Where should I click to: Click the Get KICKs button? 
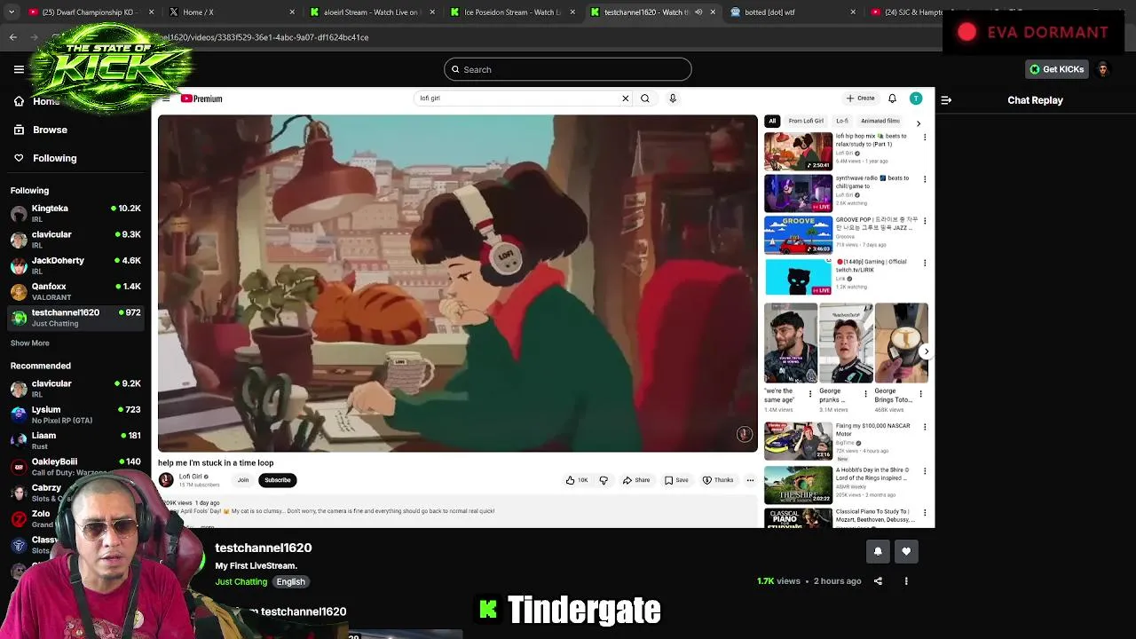pyautogui.click(x=1056, y=69)
